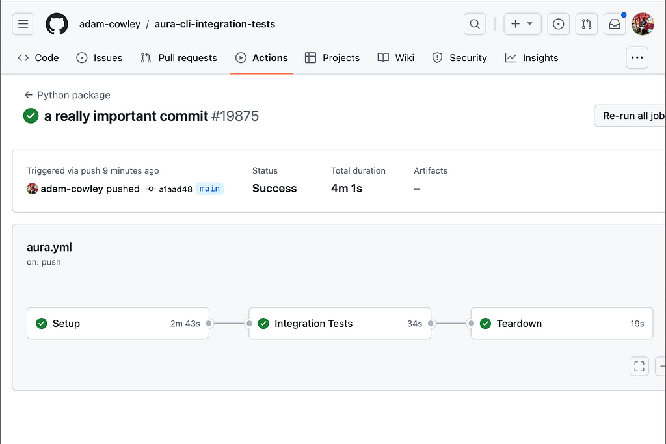Screen dimensions: 666x444
Task: Go back to Python package workflow
Action: (73, 95)
